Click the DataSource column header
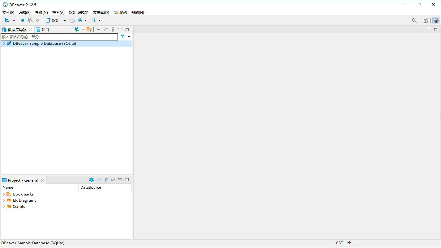This screenshot has height=248, width=441. 105,187
